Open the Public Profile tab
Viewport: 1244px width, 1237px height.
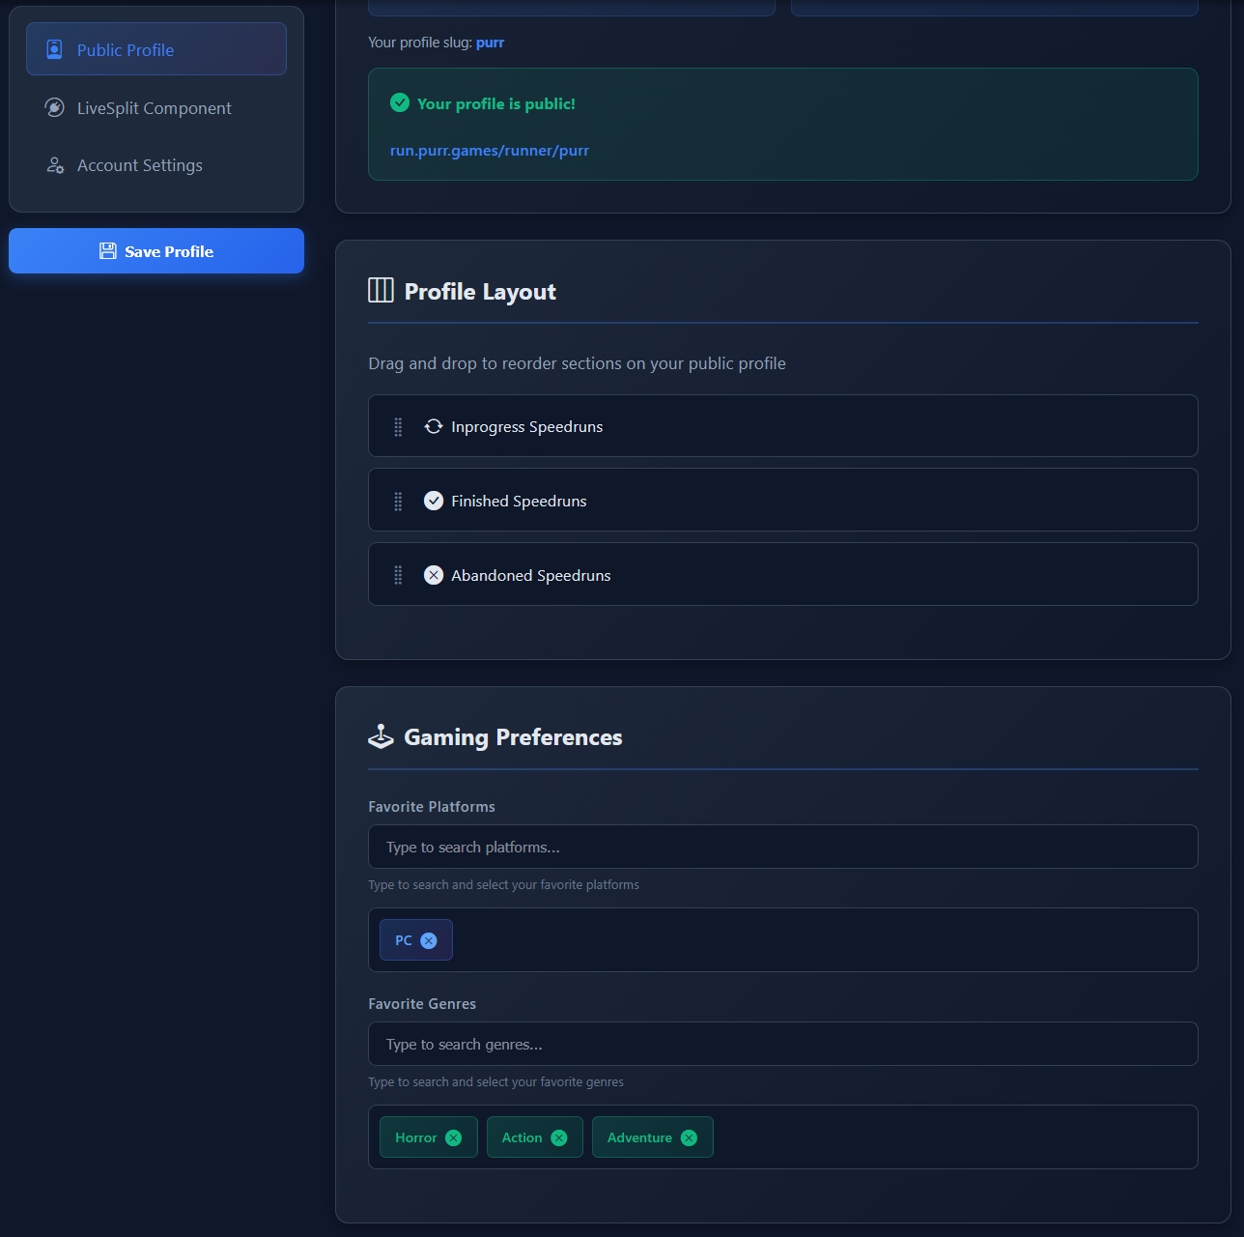click(x=156, y=49)
